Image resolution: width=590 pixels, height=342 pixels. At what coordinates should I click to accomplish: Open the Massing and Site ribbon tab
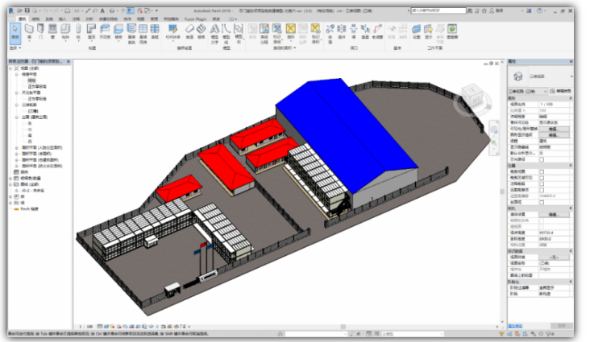coord(108,19)
